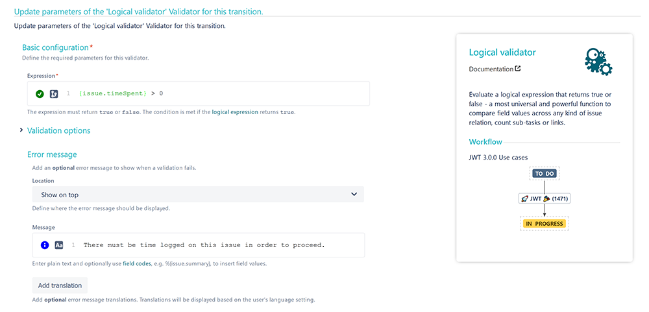Image resolution: width=649 pixels, height=312 pixels.
Task: Open the Documentation link
Action: coord(491,69)
